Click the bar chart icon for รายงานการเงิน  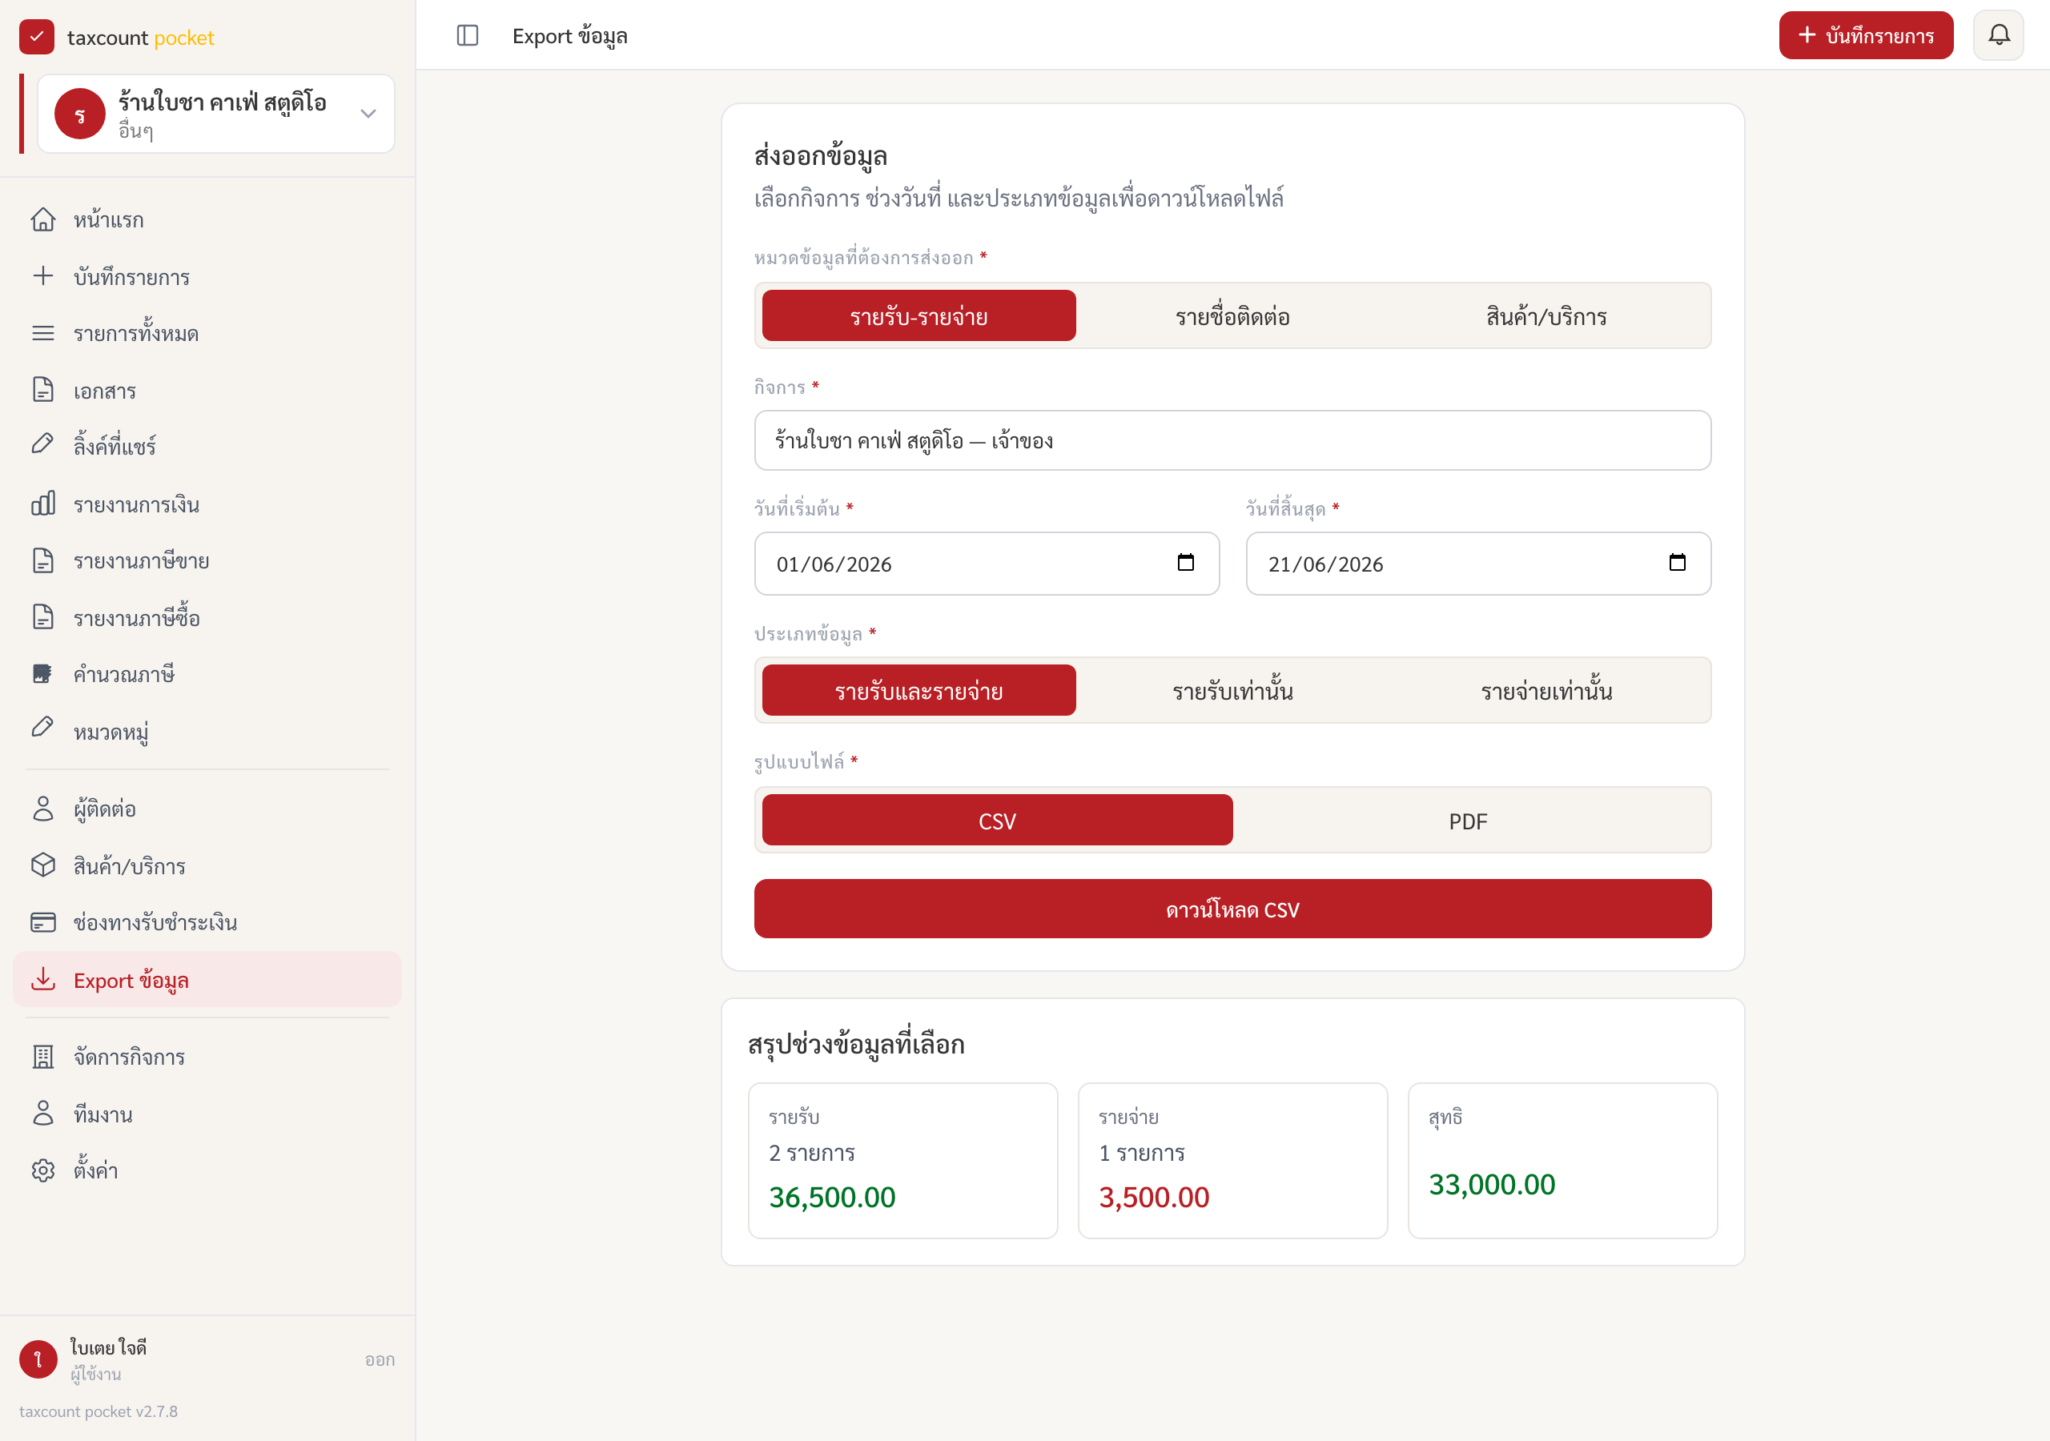click(x=43, y=504)
